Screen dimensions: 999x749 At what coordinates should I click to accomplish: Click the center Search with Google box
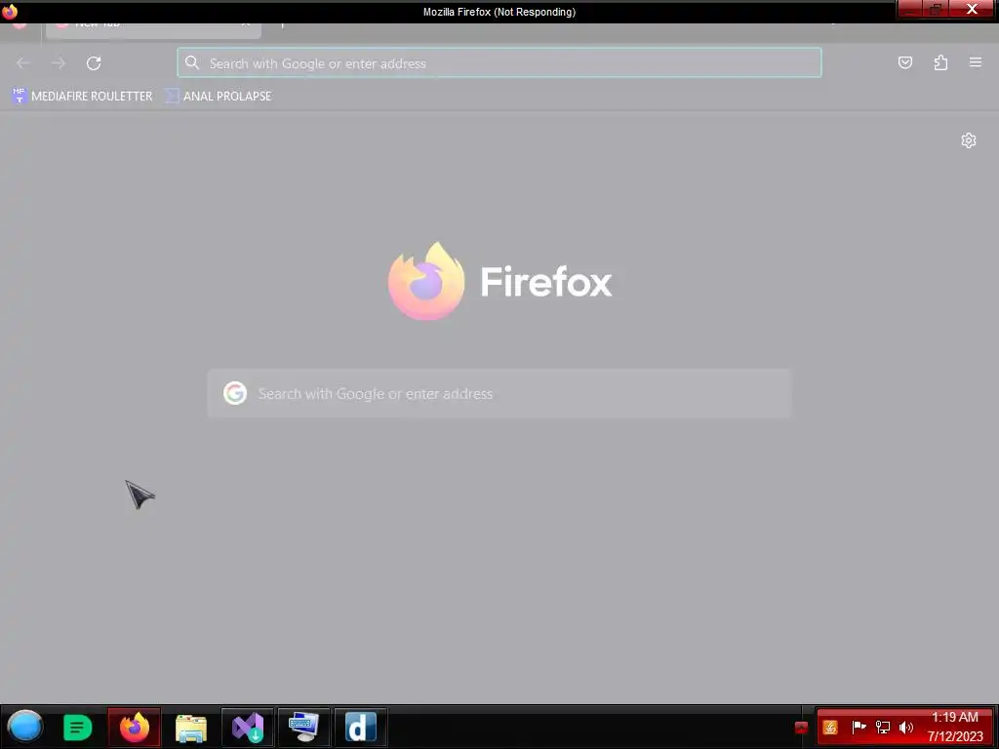[x=499, y=394]
